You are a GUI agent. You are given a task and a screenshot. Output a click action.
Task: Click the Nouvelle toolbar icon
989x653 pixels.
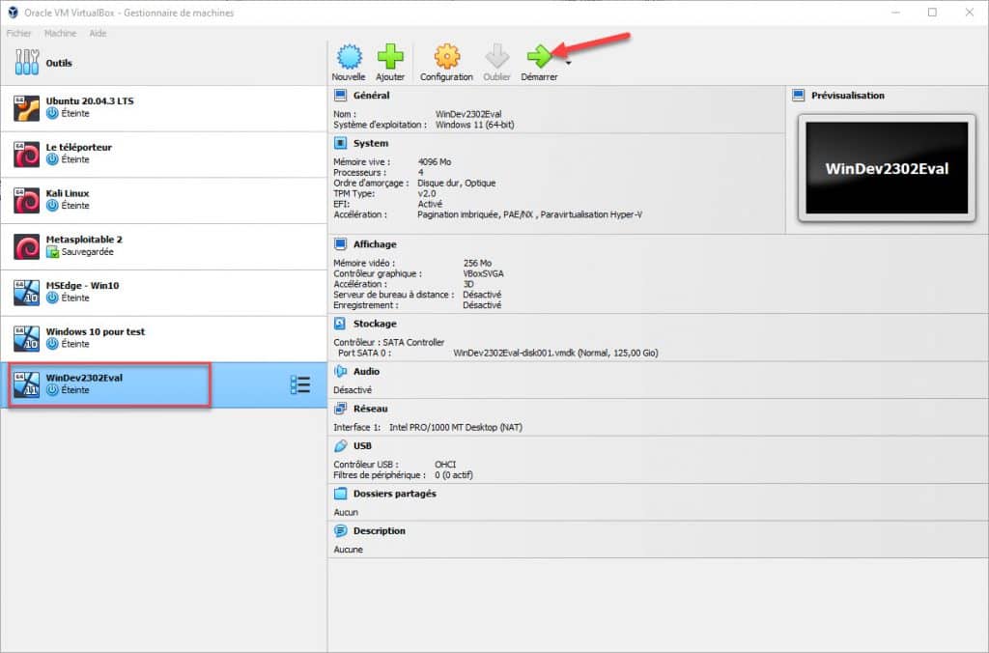348,57
